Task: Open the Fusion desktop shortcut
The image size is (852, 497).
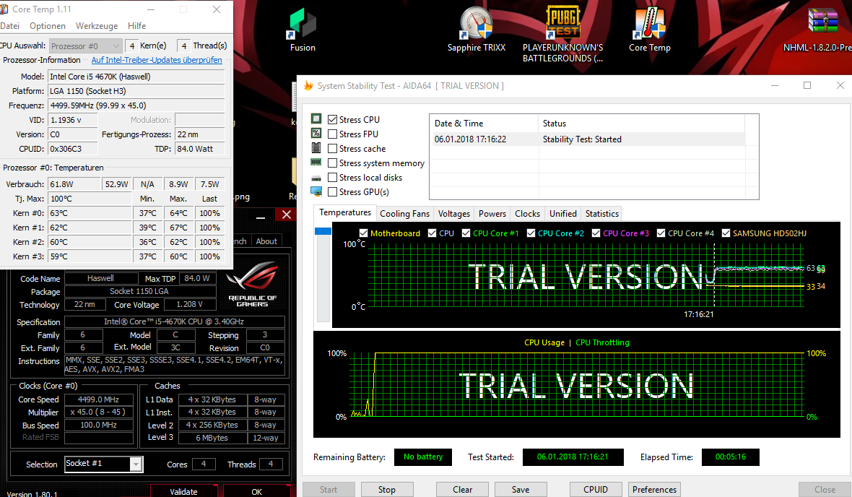Action: 302,30
